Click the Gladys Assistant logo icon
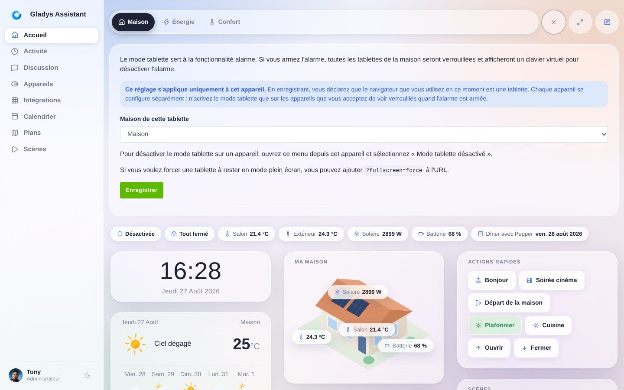Screen dimensions: 624x390 (16, 15)
